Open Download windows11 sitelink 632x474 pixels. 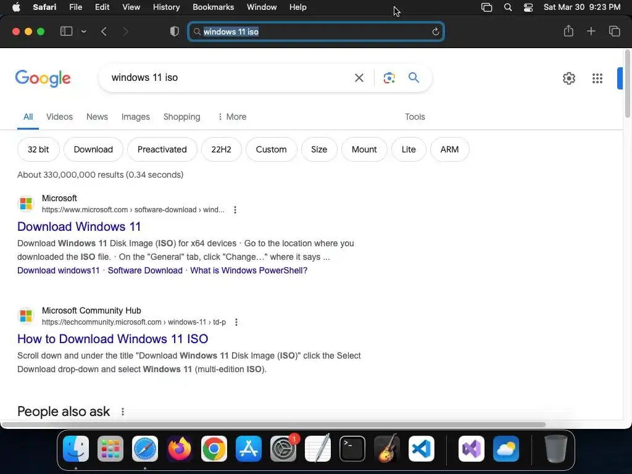[59, 270]
